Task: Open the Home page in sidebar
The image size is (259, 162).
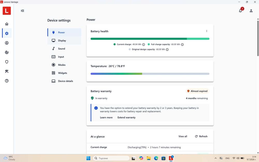Action: click(7, 24)
